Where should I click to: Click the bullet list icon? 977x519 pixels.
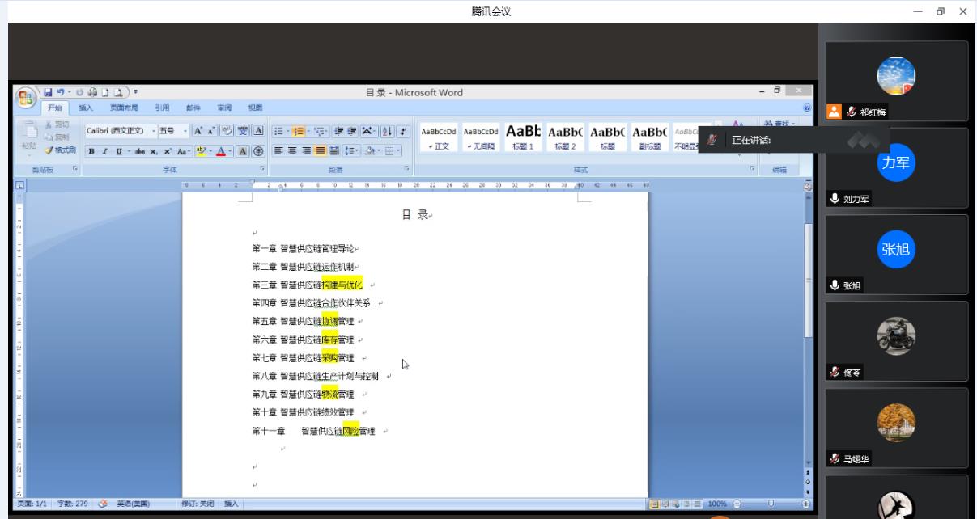pyautogui.click(x=278, y=131)
